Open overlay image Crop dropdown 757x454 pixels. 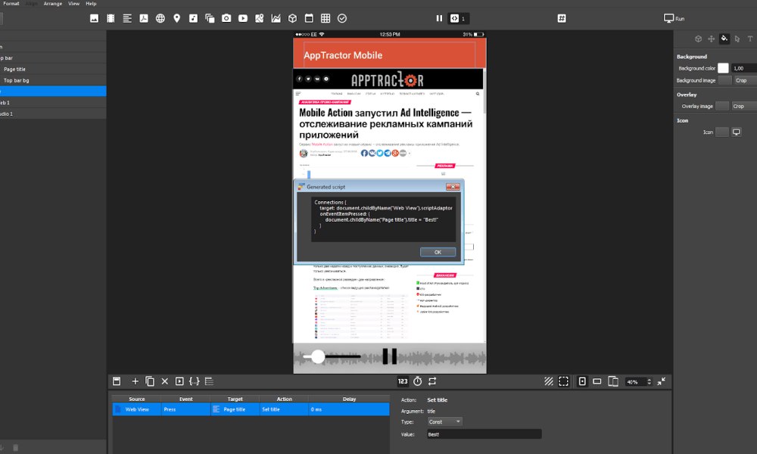(743, 106)
